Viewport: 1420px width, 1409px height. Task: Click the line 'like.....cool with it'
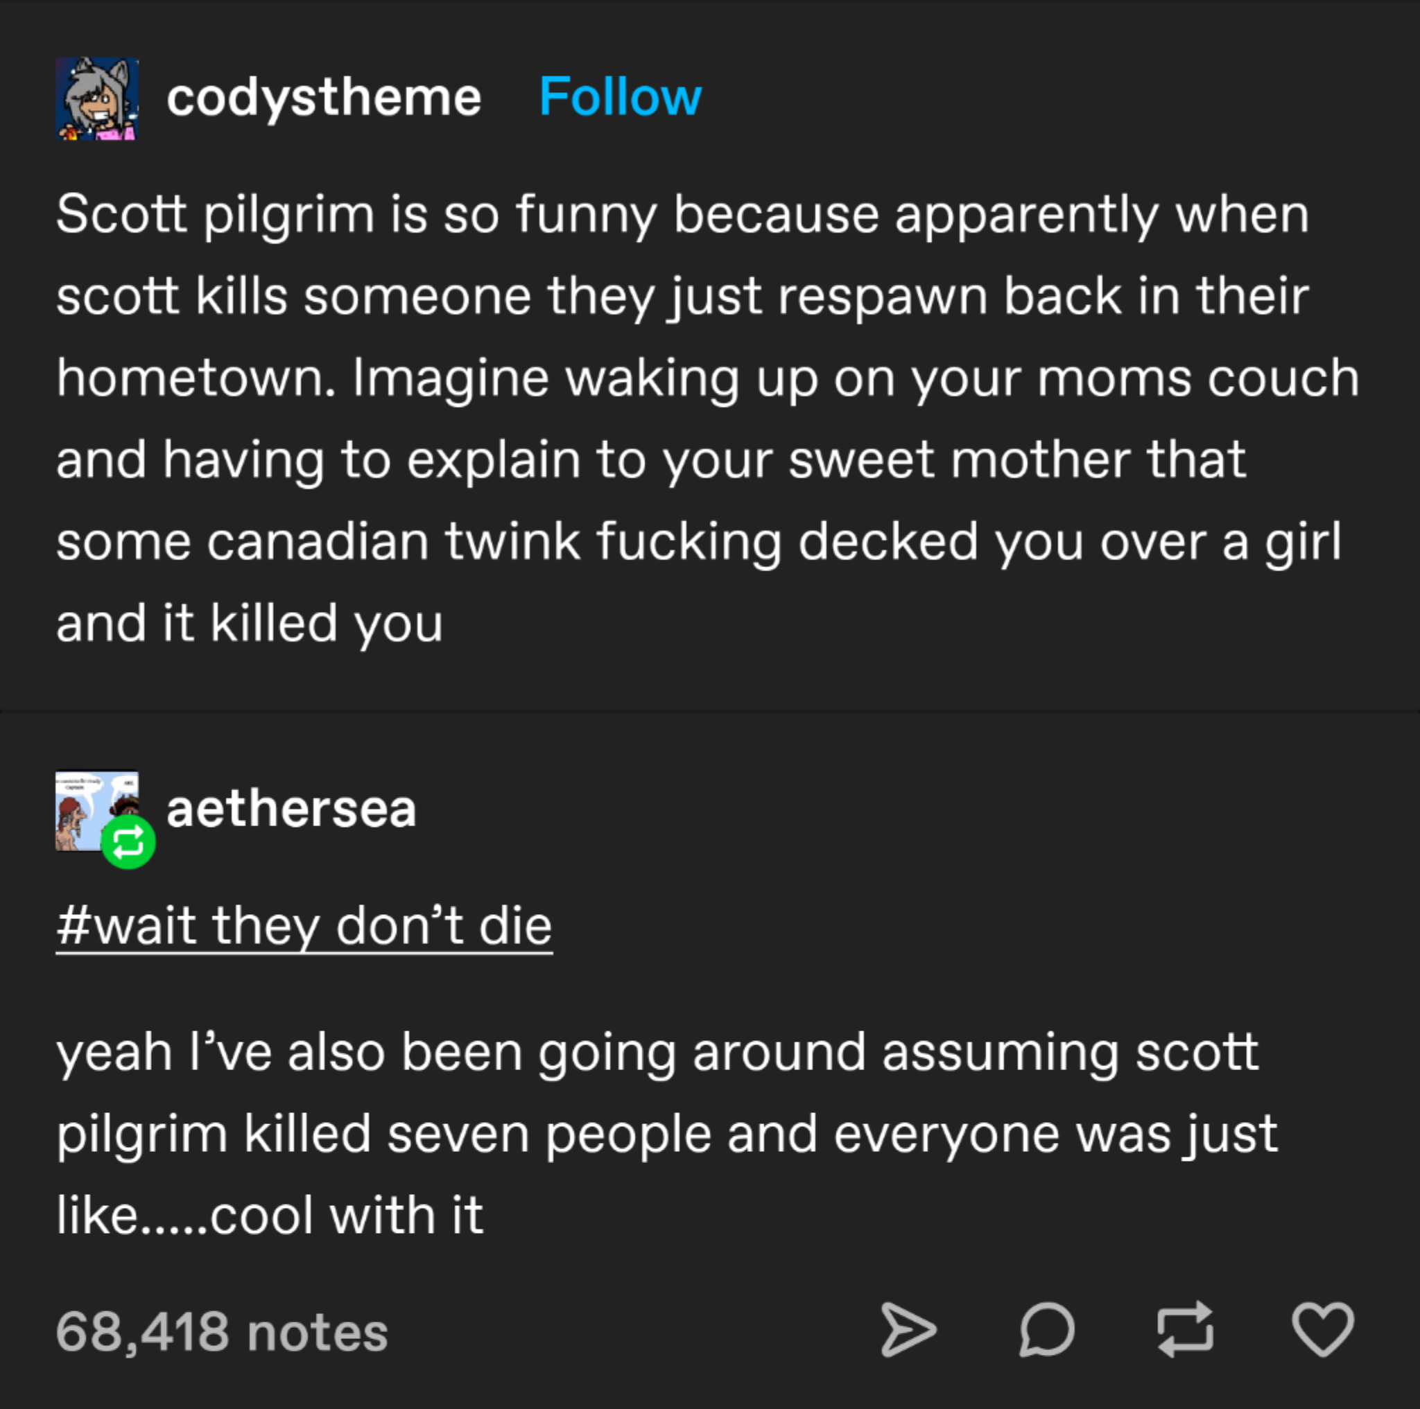coord(270,1215)
